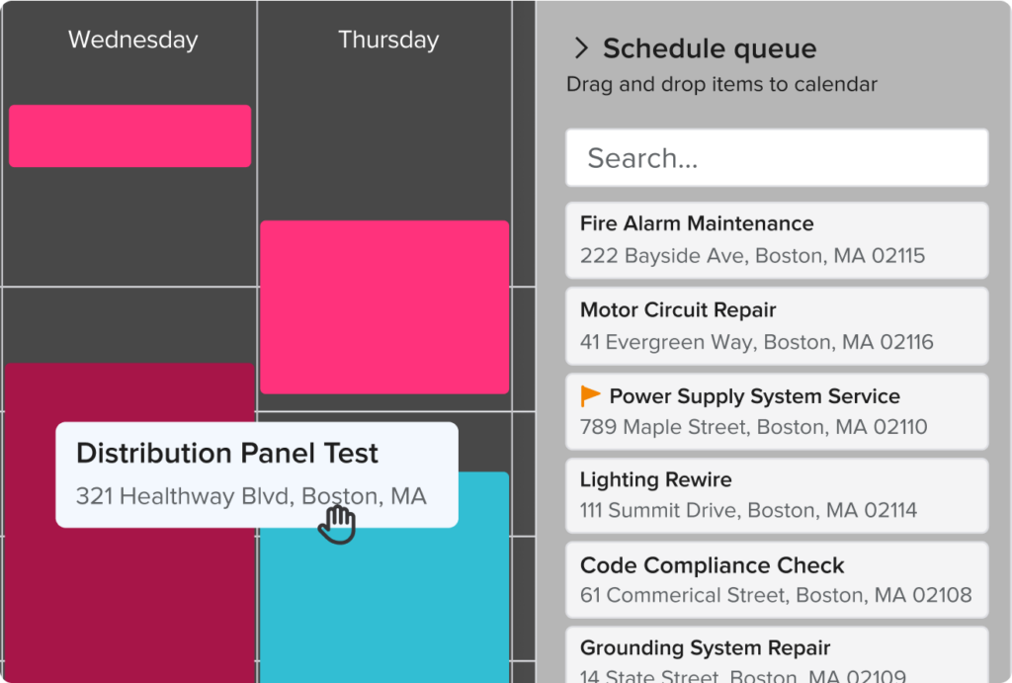Click the Search field in the queue

coord(776,157)
